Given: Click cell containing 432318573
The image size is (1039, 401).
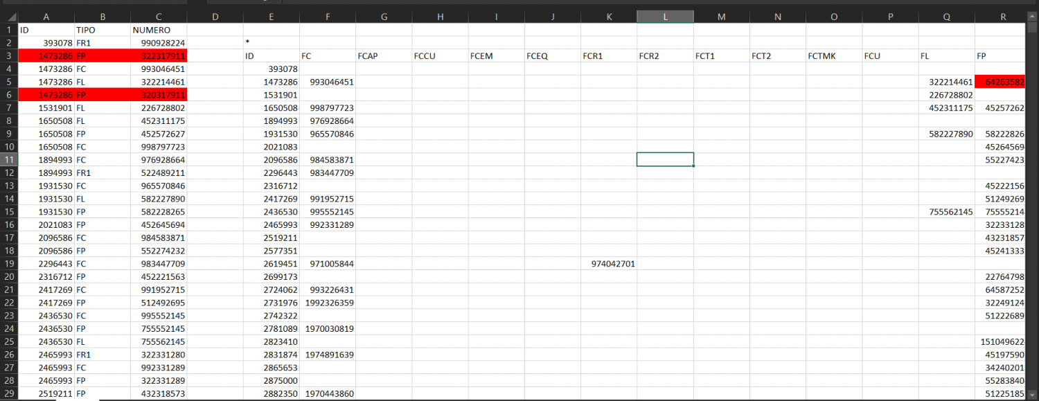Looking at the screenshot, I should 159,393.
